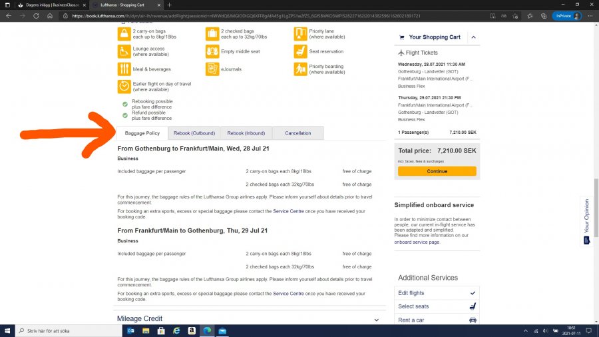Click the Lounge access icon
The image size is (599, 337).
pos(124,51)
